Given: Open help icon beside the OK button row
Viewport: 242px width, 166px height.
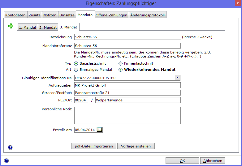Looking at the screenshot, I should [x=6, y=161].
